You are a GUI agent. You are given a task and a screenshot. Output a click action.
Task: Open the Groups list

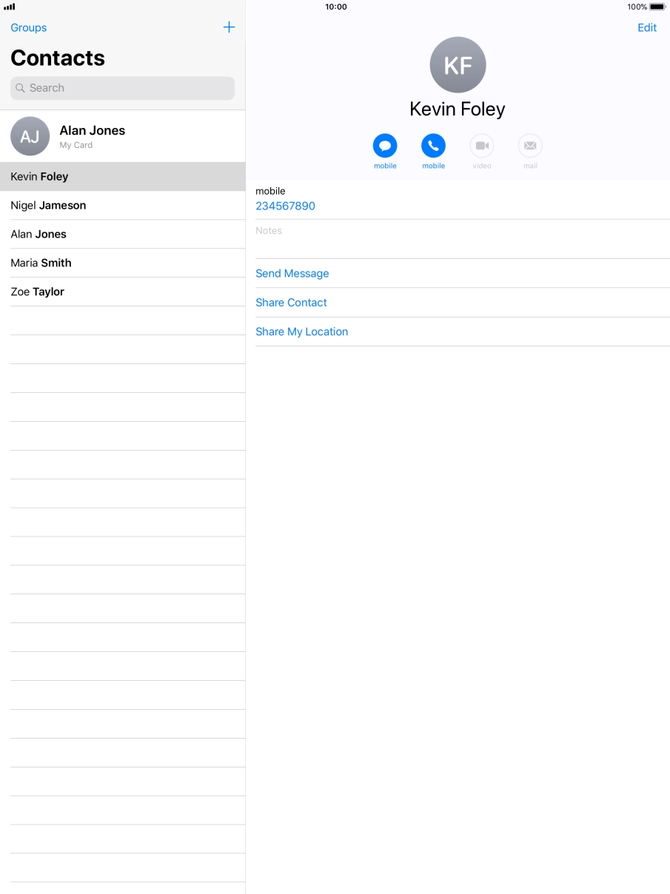(x=29, y=27)
